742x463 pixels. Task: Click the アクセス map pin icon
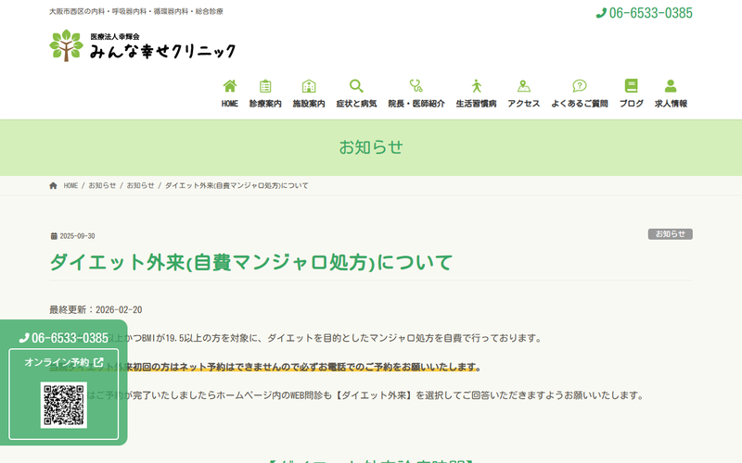523,86
